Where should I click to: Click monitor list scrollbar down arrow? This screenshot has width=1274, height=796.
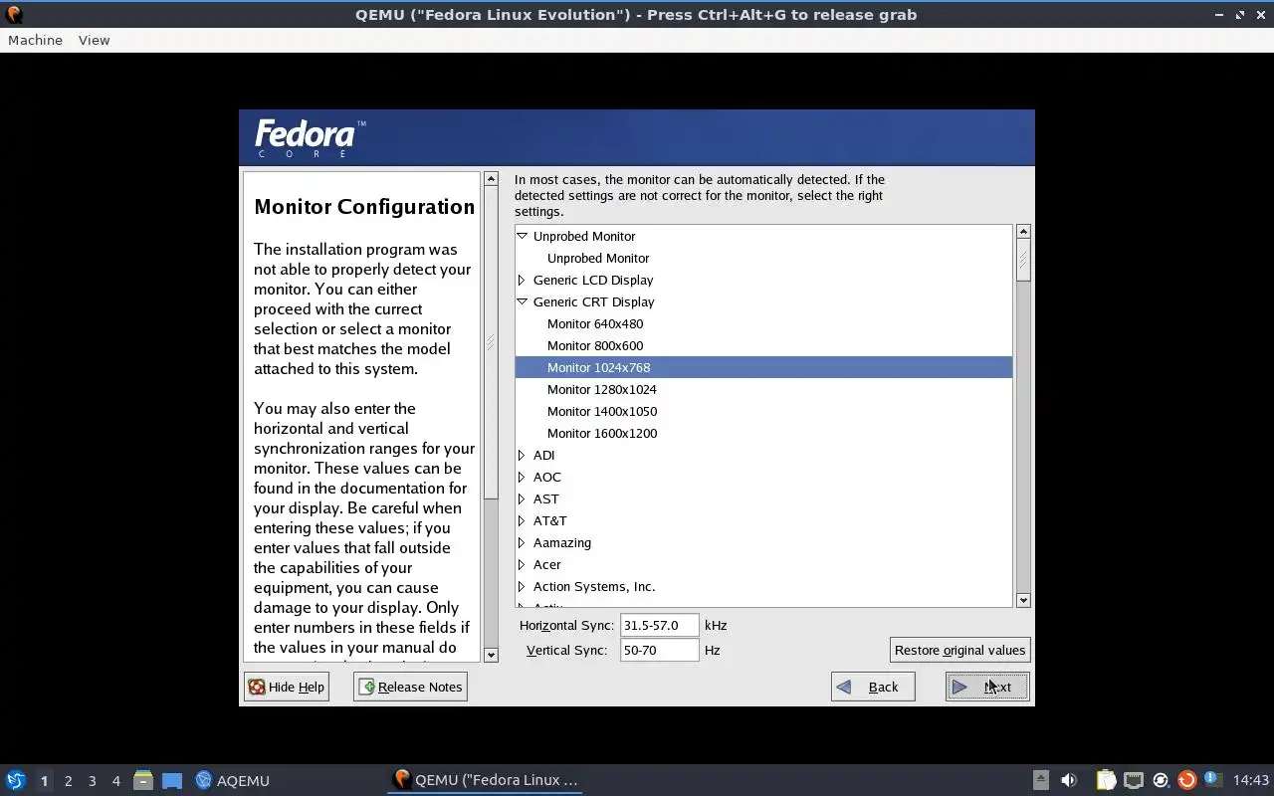pos(1023,600)
